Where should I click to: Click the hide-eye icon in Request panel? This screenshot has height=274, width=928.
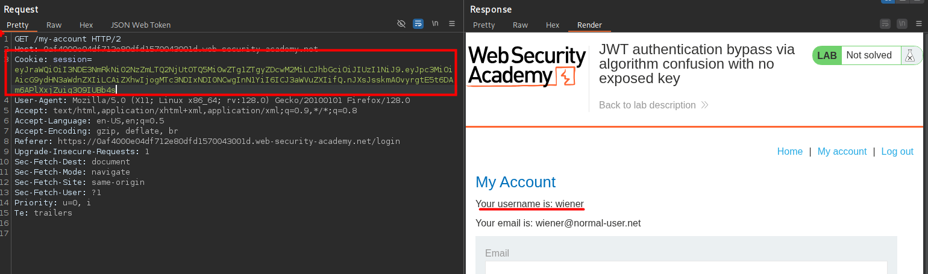(401, 24)
